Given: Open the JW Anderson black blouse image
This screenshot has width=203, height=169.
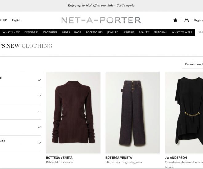Looking at the screenshot, I should (184, 112).
